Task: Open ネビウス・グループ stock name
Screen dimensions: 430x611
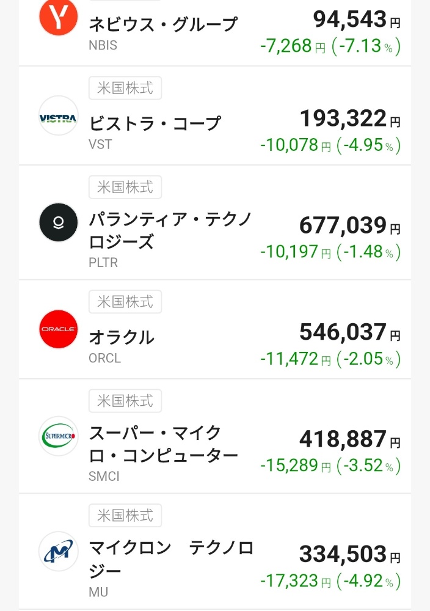Action: pos(163,24)
